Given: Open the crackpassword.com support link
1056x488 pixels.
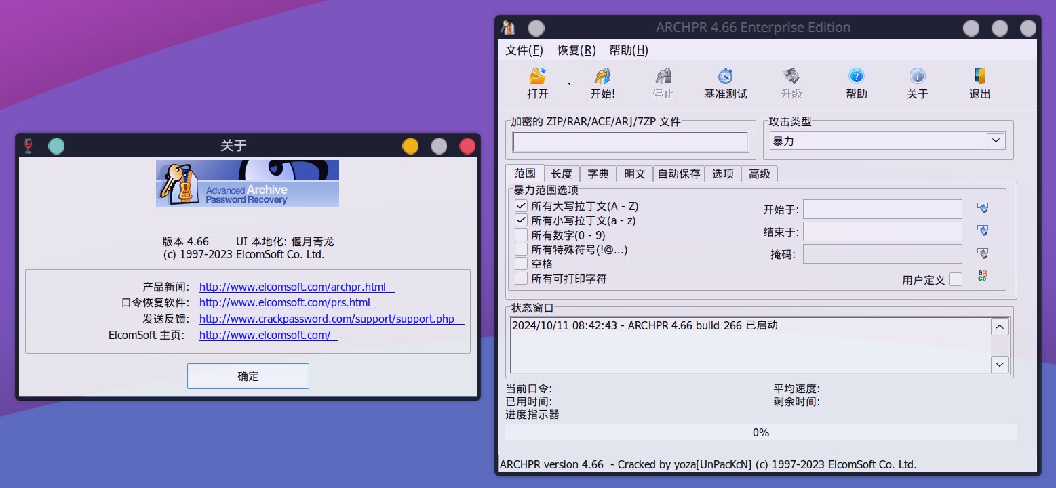Looking at the screenshot, I should coord(332,319).
